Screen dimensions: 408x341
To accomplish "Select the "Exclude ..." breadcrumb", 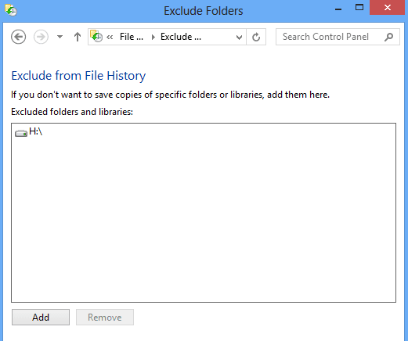I will 181,37.
